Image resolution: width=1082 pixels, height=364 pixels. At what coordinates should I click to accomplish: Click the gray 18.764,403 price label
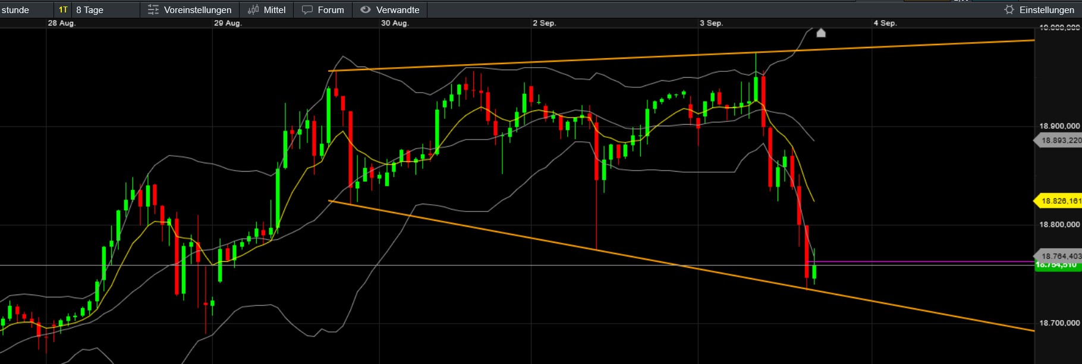(1059, 256)
